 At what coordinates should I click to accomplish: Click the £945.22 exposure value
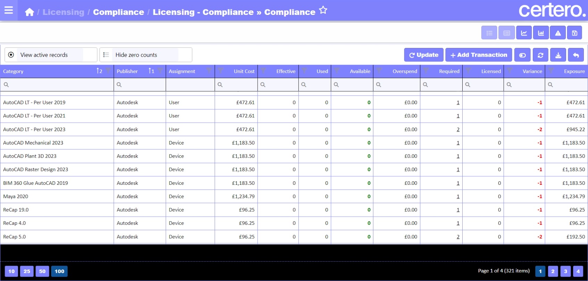click(575, 130)
